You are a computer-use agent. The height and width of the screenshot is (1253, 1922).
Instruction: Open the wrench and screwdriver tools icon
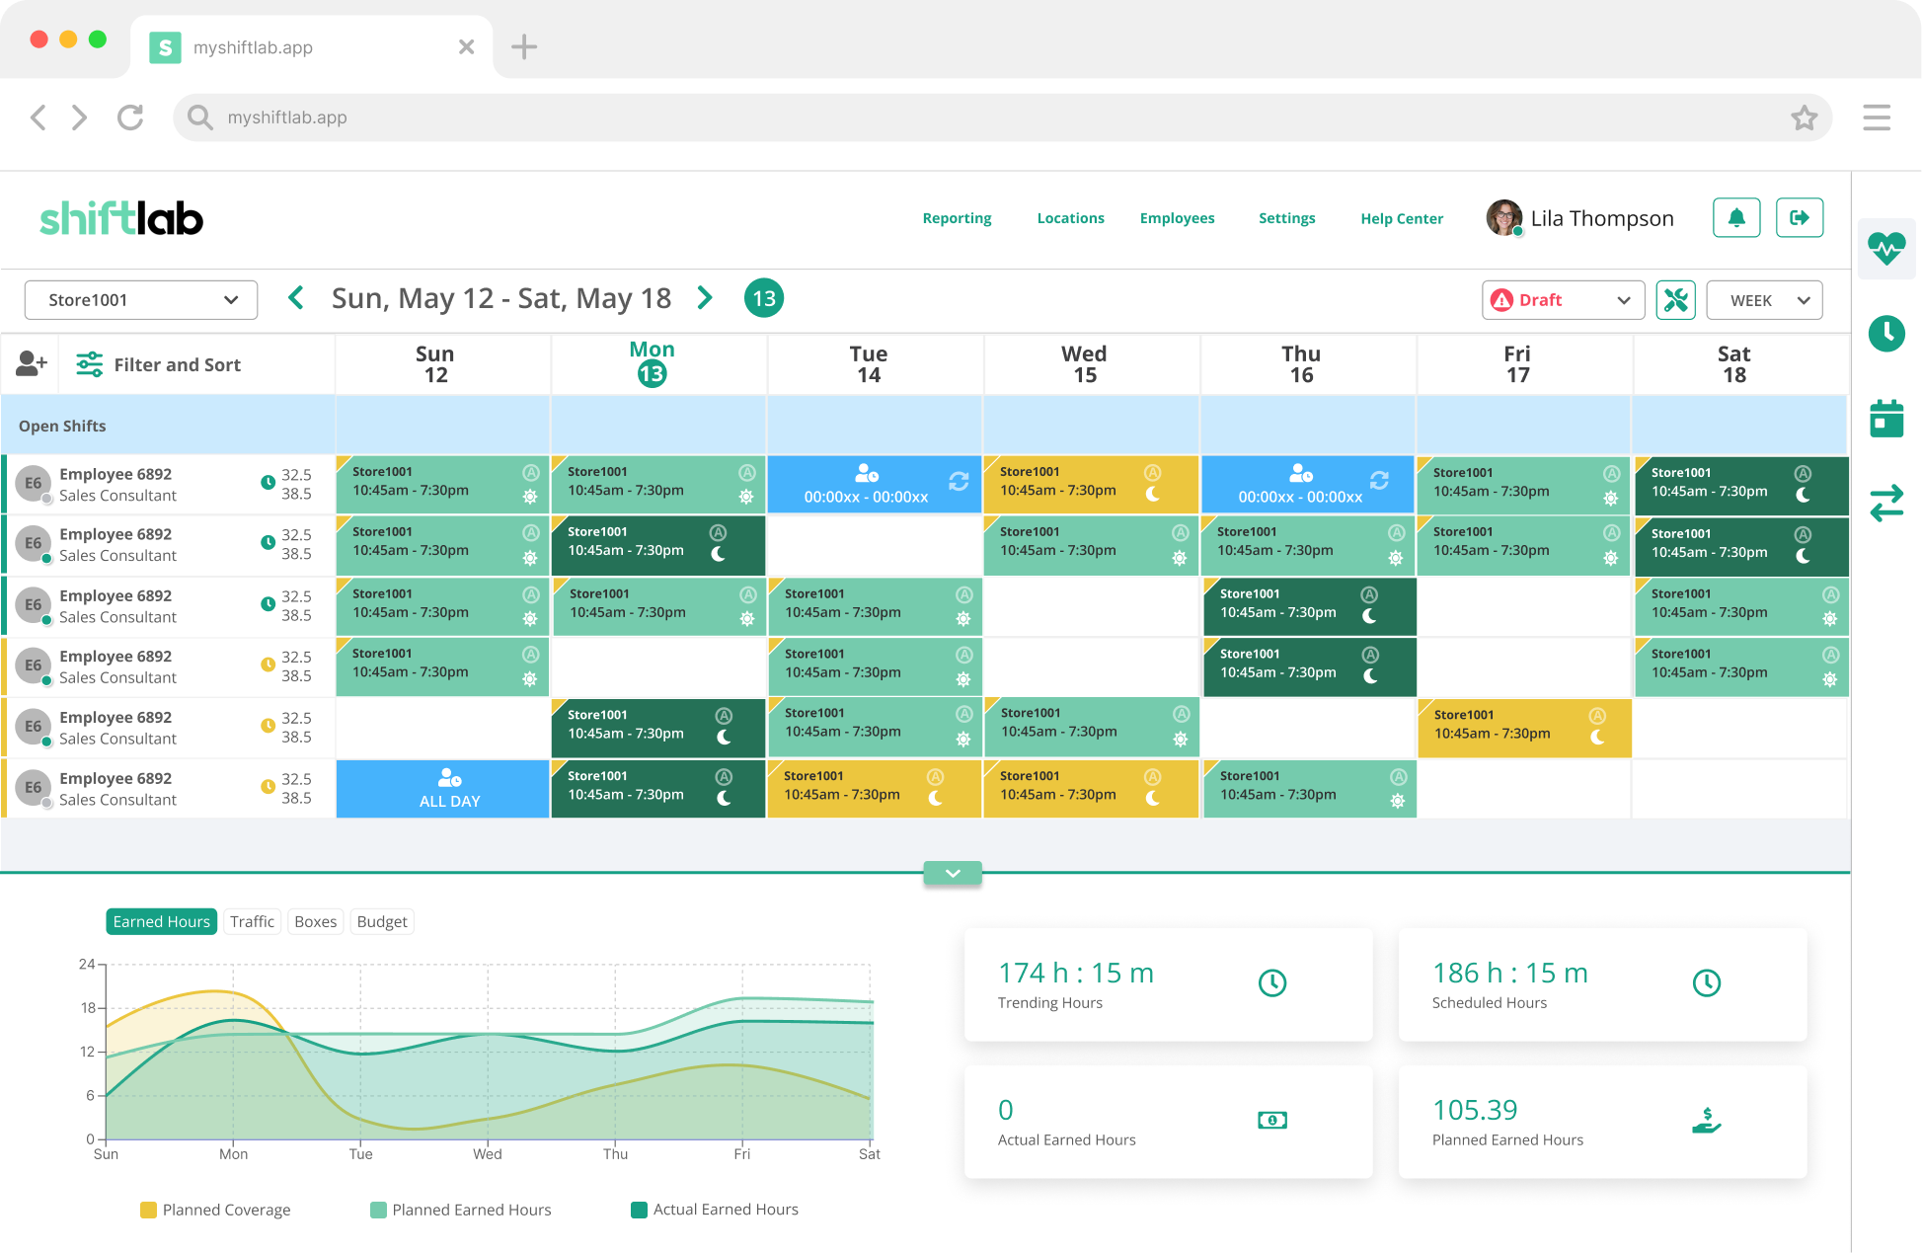[1675, 300]
